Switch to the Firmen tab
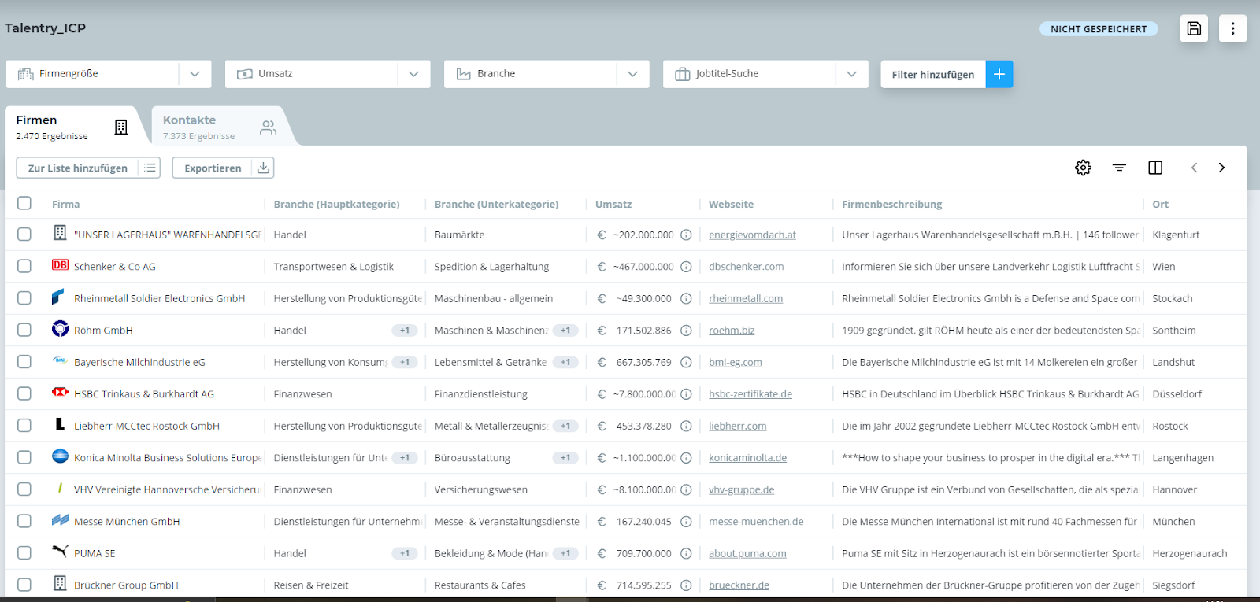 click(x=71, y=127)
